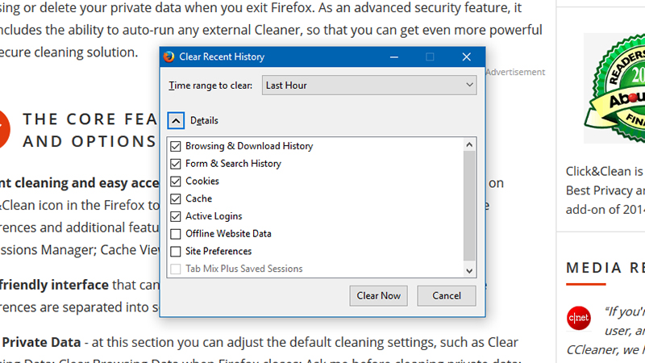The height and width of the screenshot is (363, 645).
Task: Check the Site Preferences box
Action: [x=176, y=251]
